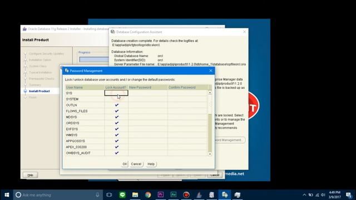Click the User Name column header
356x200 pixels.
coord(85,87)
